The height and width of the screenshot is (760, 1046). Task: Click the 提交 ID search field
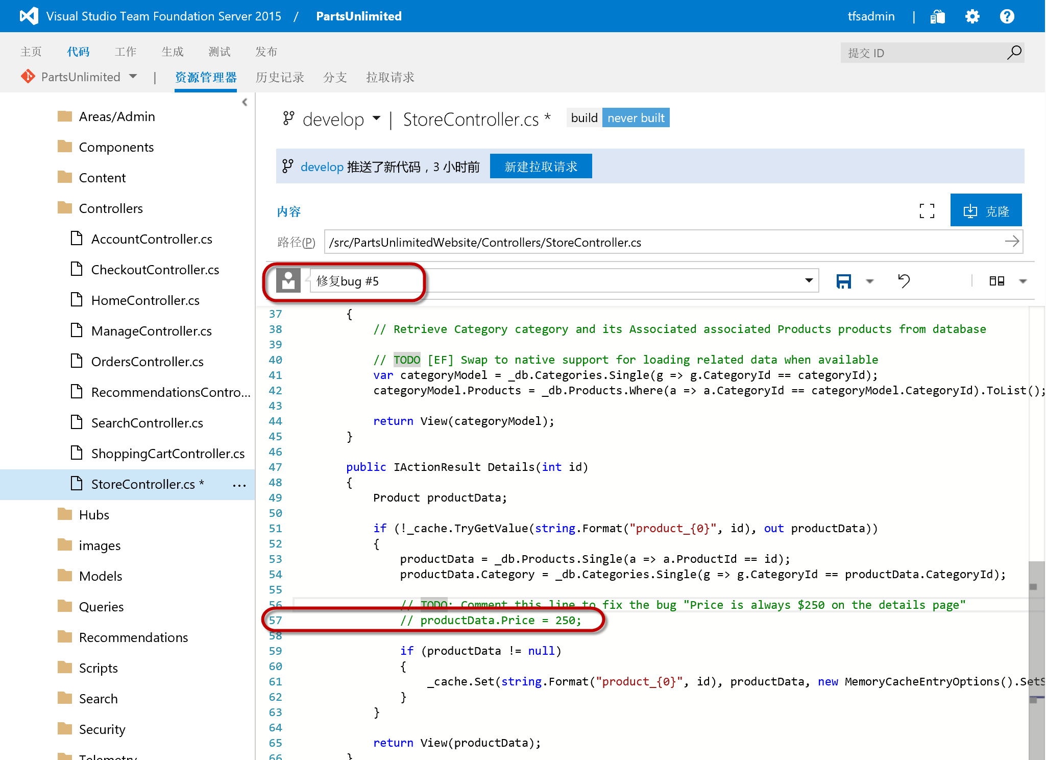point(922,53)
